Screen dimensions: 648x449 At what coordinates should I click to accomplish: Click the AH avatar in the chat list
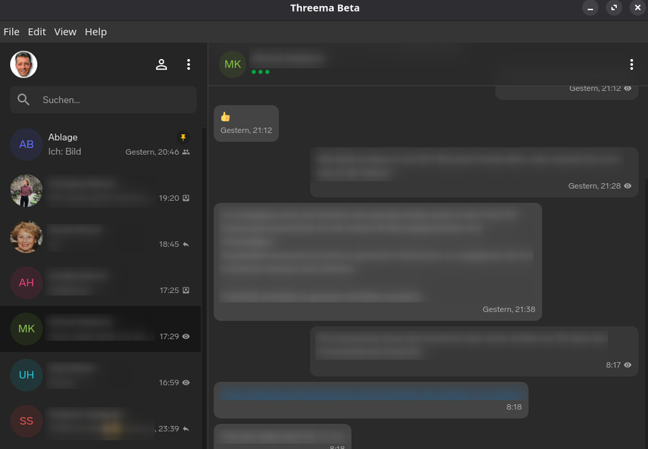(26, 283)
